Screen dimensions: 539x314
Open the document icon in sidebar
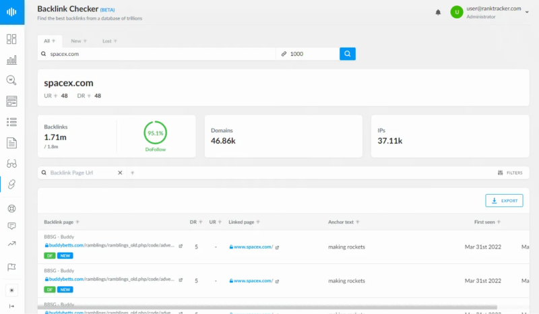pyautogui.click(x=11, y=143)
